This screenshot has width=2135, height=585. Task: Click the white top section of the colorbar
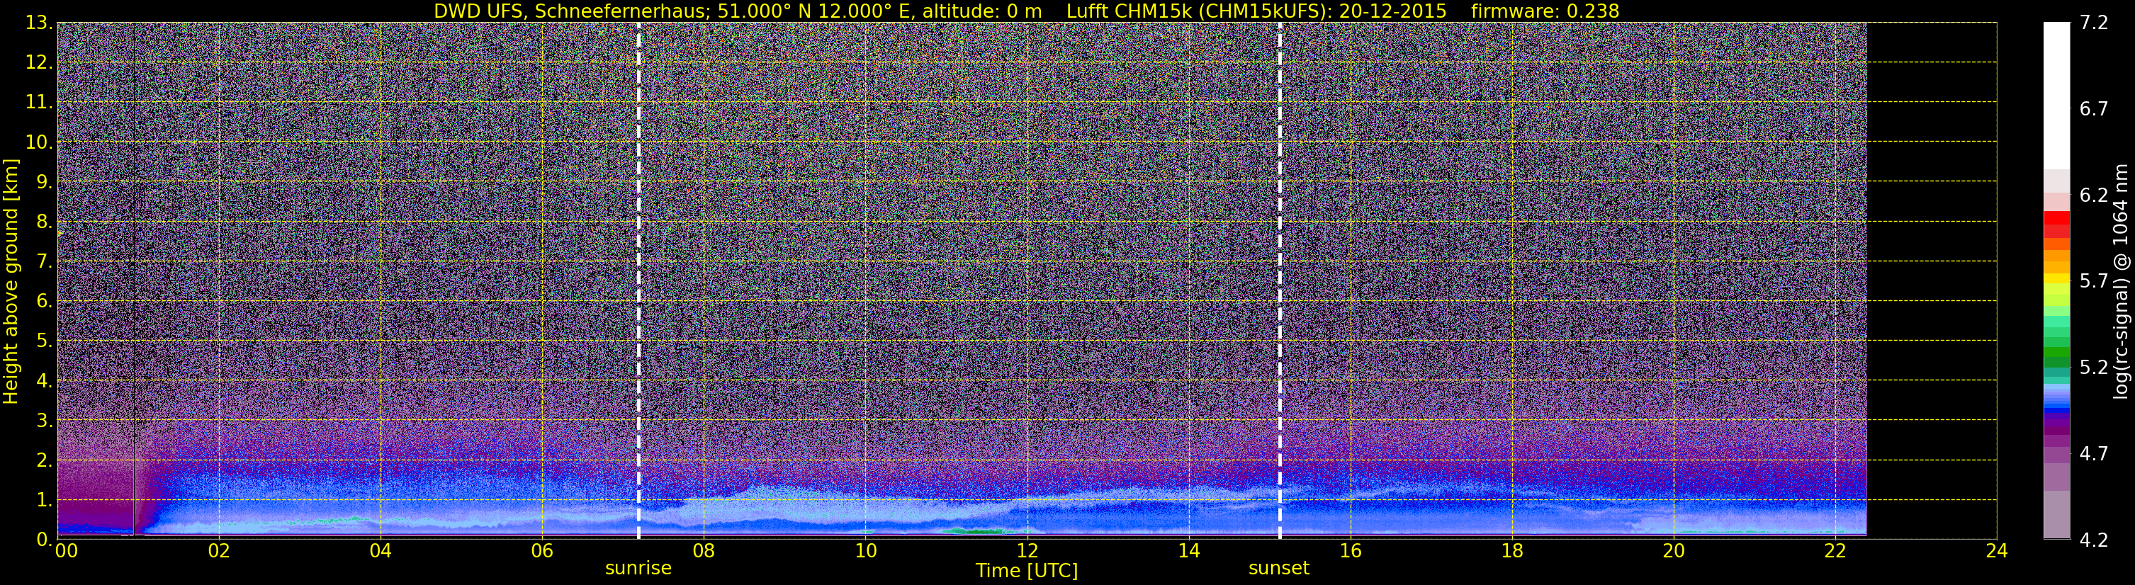(x=2057, y=96)
